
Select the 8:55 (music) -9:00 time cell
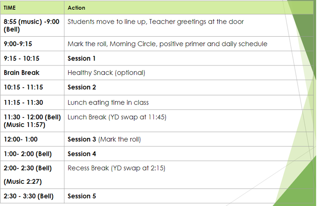pos(32,25)
